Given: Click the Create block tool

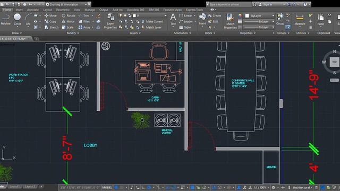Looking at the screenshot, I should point(215,15).
